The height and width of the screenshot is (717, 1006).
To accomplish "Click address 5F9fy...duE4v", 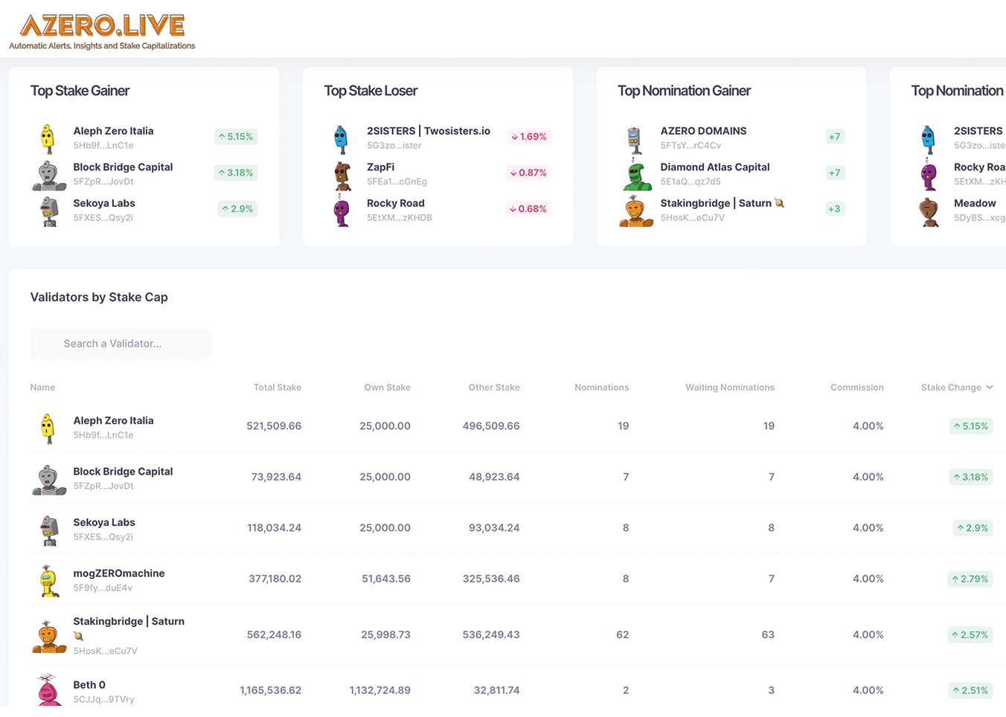I will click(103, 588).
